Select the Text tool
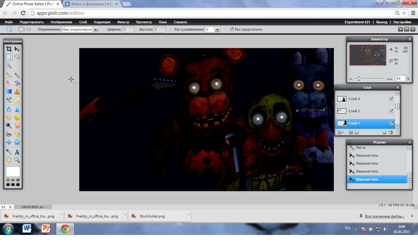The height and width of the screenshot is (249, 418). pyautogui.click(x=17, y=152)
